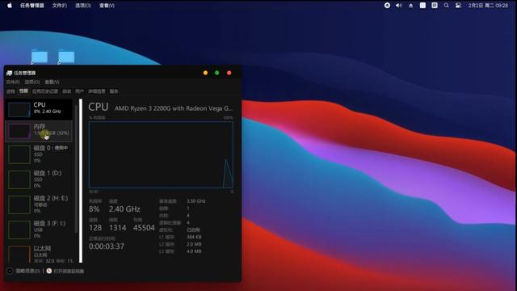Click the 2.0 MB L2 cache value
This screenshot has width=517, height=291.
tap(194, 244)
